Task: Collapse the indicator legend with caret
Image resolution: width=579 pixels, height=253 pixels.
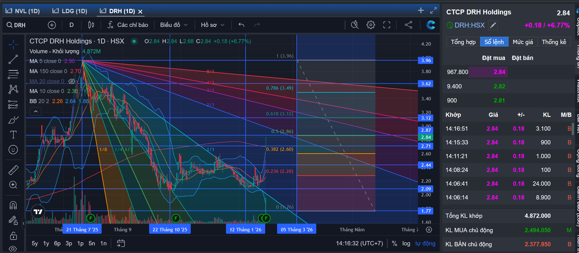Action: (x=36, y=111)
